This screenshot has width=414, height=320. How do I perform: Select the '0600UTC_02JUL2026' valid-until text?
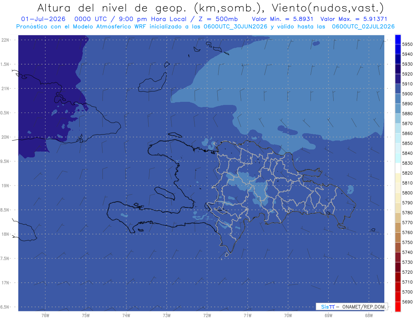click(363, 27)
